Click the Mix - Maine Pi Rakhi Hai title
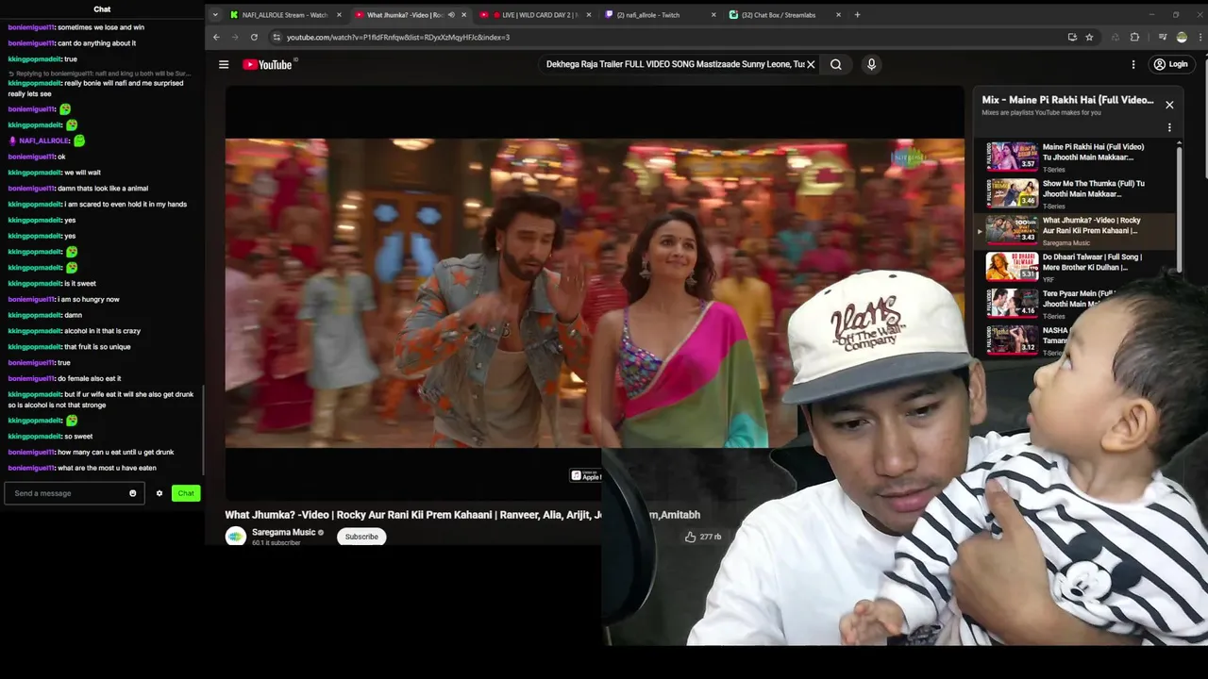 [1067, 100]
